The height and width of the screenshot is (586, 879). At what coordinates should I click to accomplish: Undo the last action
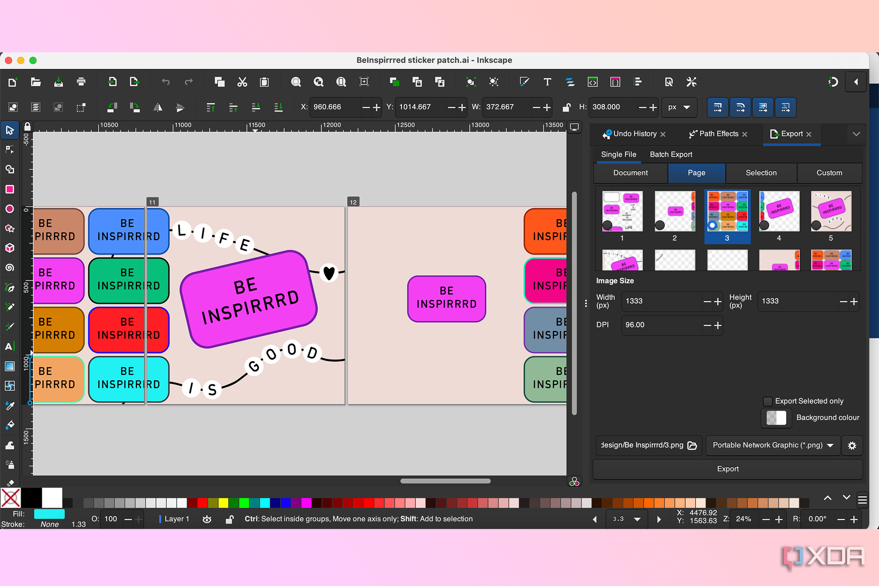[x=166, y=82]
